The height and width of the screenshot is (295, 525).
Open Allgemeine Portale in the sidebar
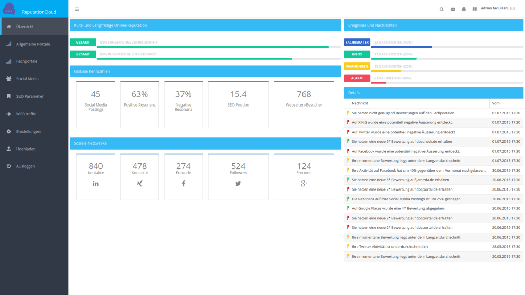[x=33, y=44]
